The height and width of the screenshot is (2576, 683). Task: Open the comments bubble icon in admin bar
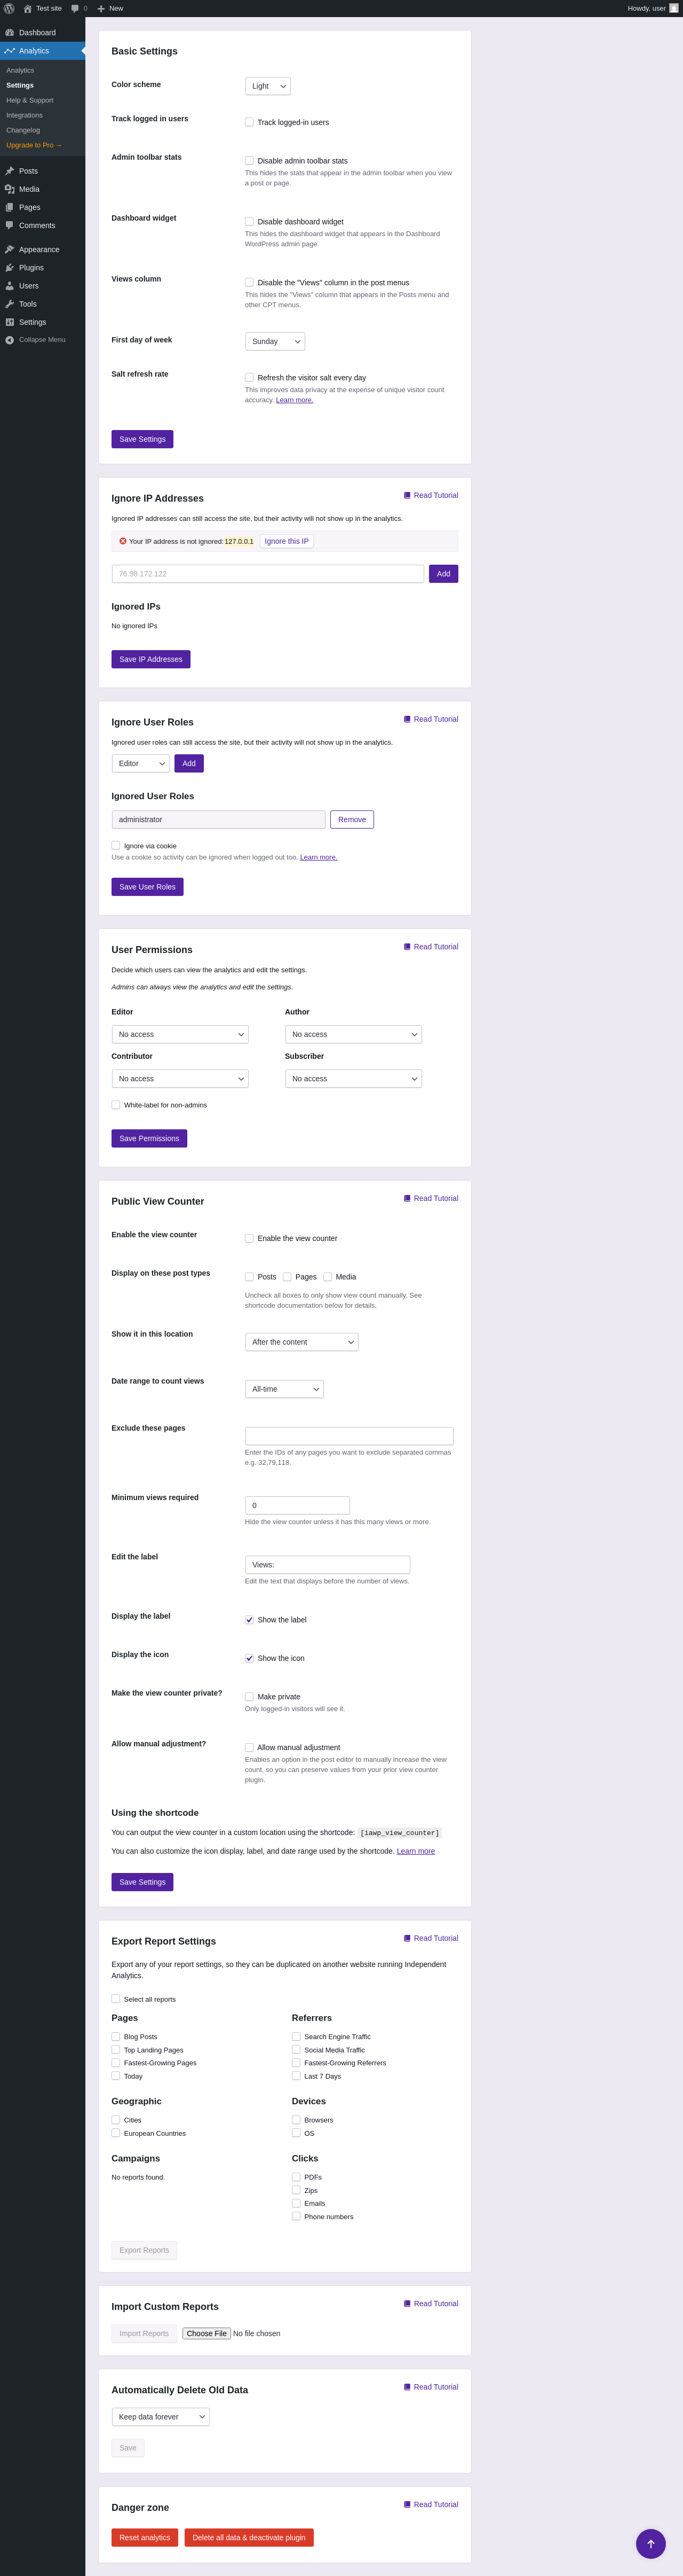(x=75, y=8)
